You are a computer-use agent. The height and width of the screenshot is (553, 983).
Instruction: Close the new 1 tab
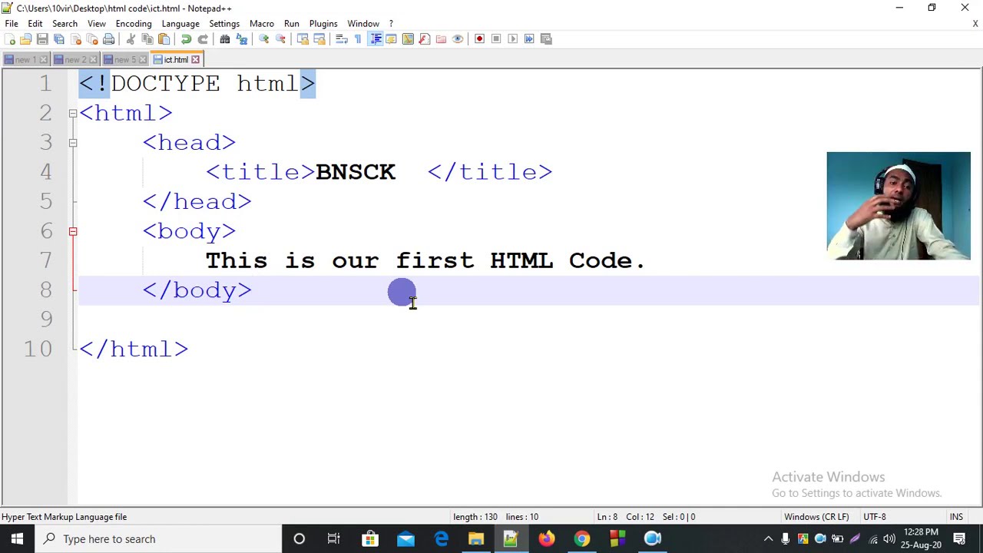(44, 60)
